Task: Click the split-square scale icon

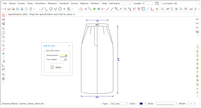Action: [143, 9]
